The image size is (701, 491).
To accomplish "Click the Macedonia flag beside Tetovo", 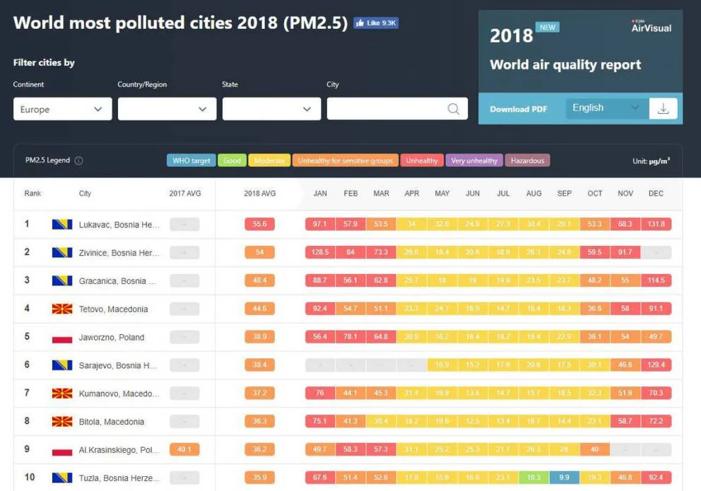I will [62, 309].
